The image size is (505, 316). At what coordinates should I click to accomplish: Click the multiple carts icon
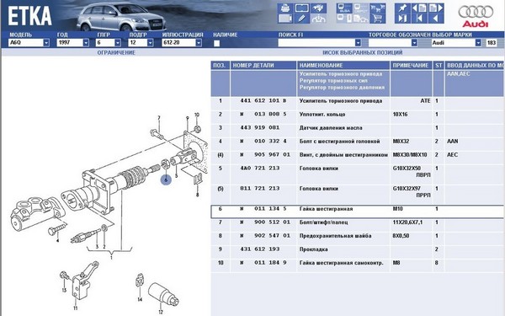[377, 8]
